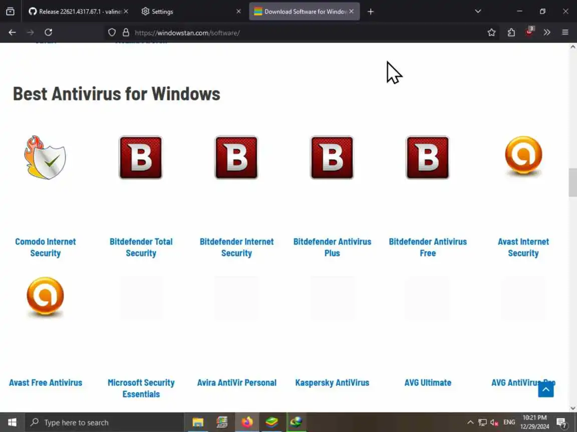The width and height of the screenshot is (577, 432).
Task: Click the Comodo Internet Security shield icon
Action: click(45, 157)
